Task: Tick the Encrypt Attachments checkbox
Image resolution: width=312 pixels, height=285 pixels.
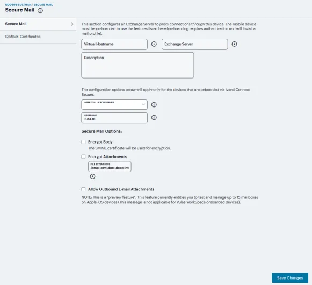Action: 83,156
